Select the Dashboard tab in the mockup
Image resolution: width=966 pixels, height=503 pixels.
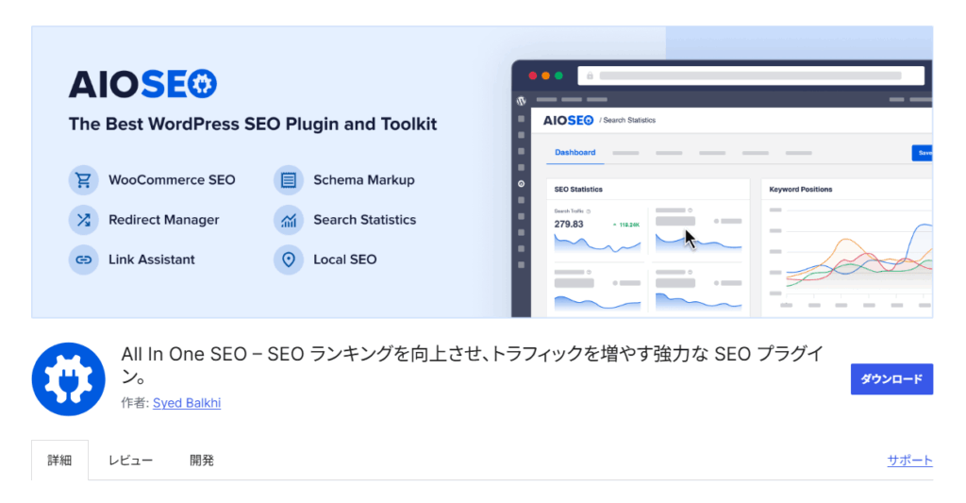coord(575,153)
